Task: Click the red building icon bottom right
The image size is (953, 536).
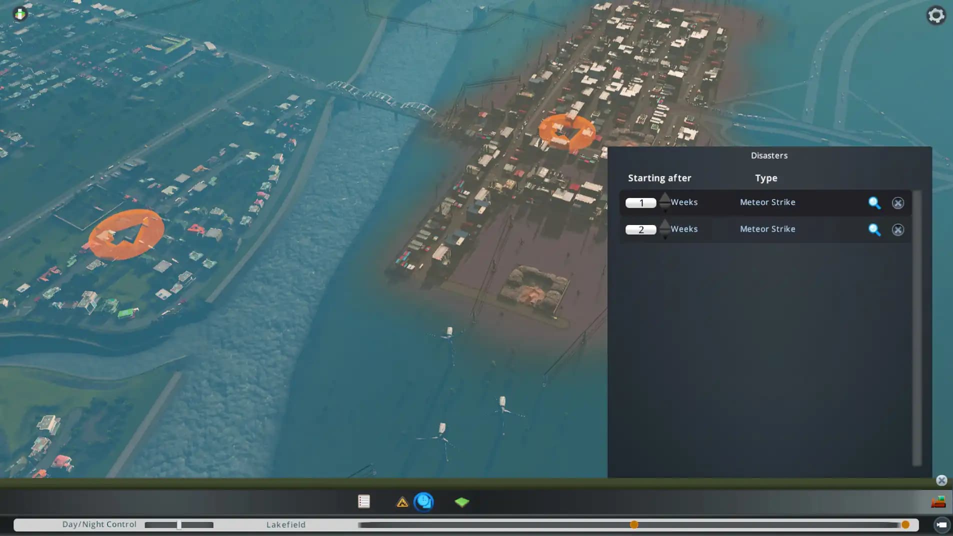Action: point(939,502)
